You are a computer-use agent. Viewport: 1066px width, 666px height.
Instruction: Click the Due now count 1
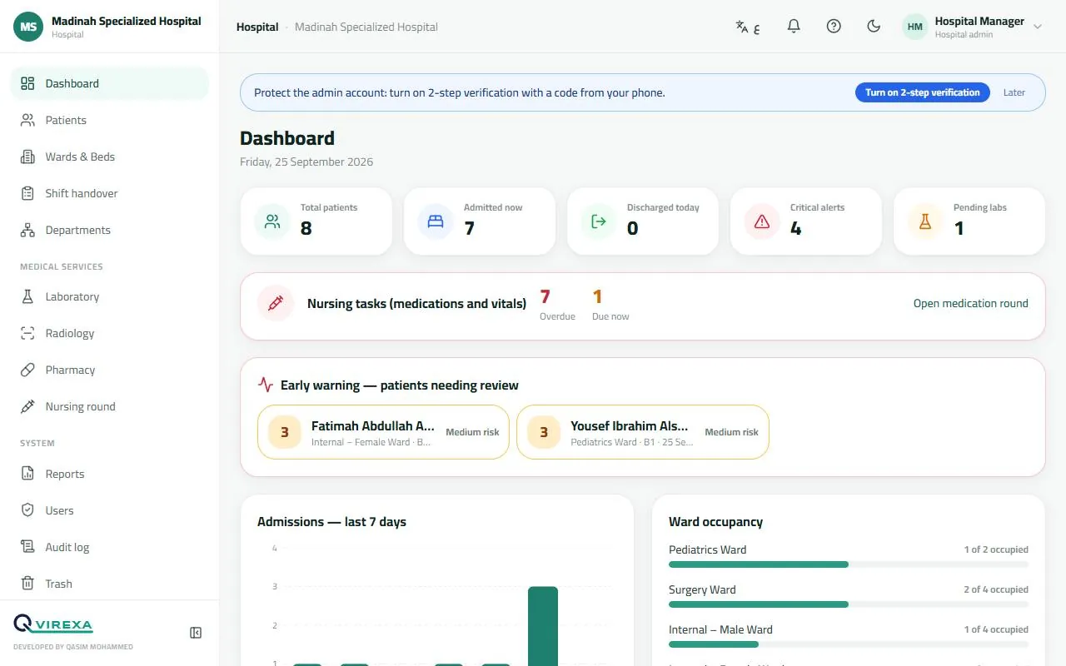(597, 296)
